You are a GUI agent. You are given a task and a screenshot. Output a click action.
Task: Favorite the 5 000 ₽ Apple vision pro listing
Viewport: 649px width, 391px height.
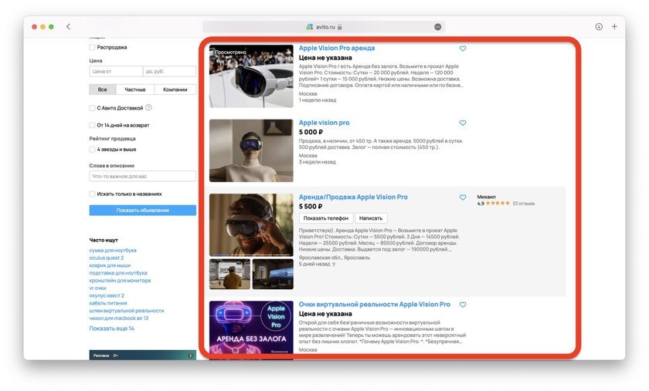point(463,123)
